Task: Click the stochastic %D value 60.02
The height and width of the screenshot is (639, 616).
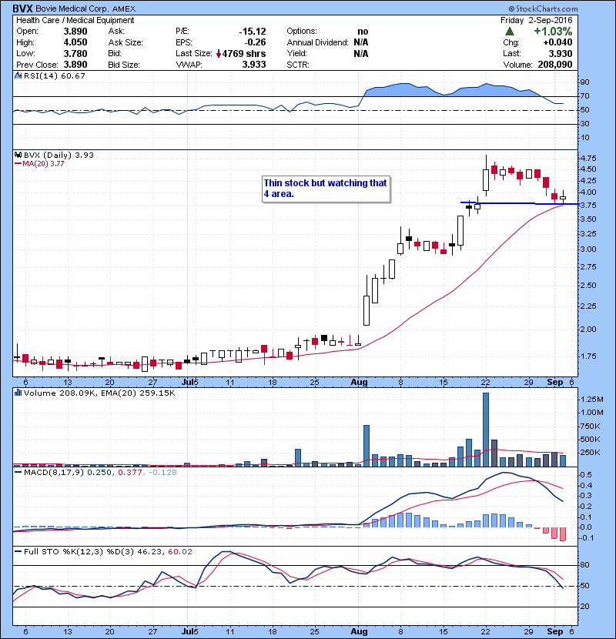Action: click(179, 551)
